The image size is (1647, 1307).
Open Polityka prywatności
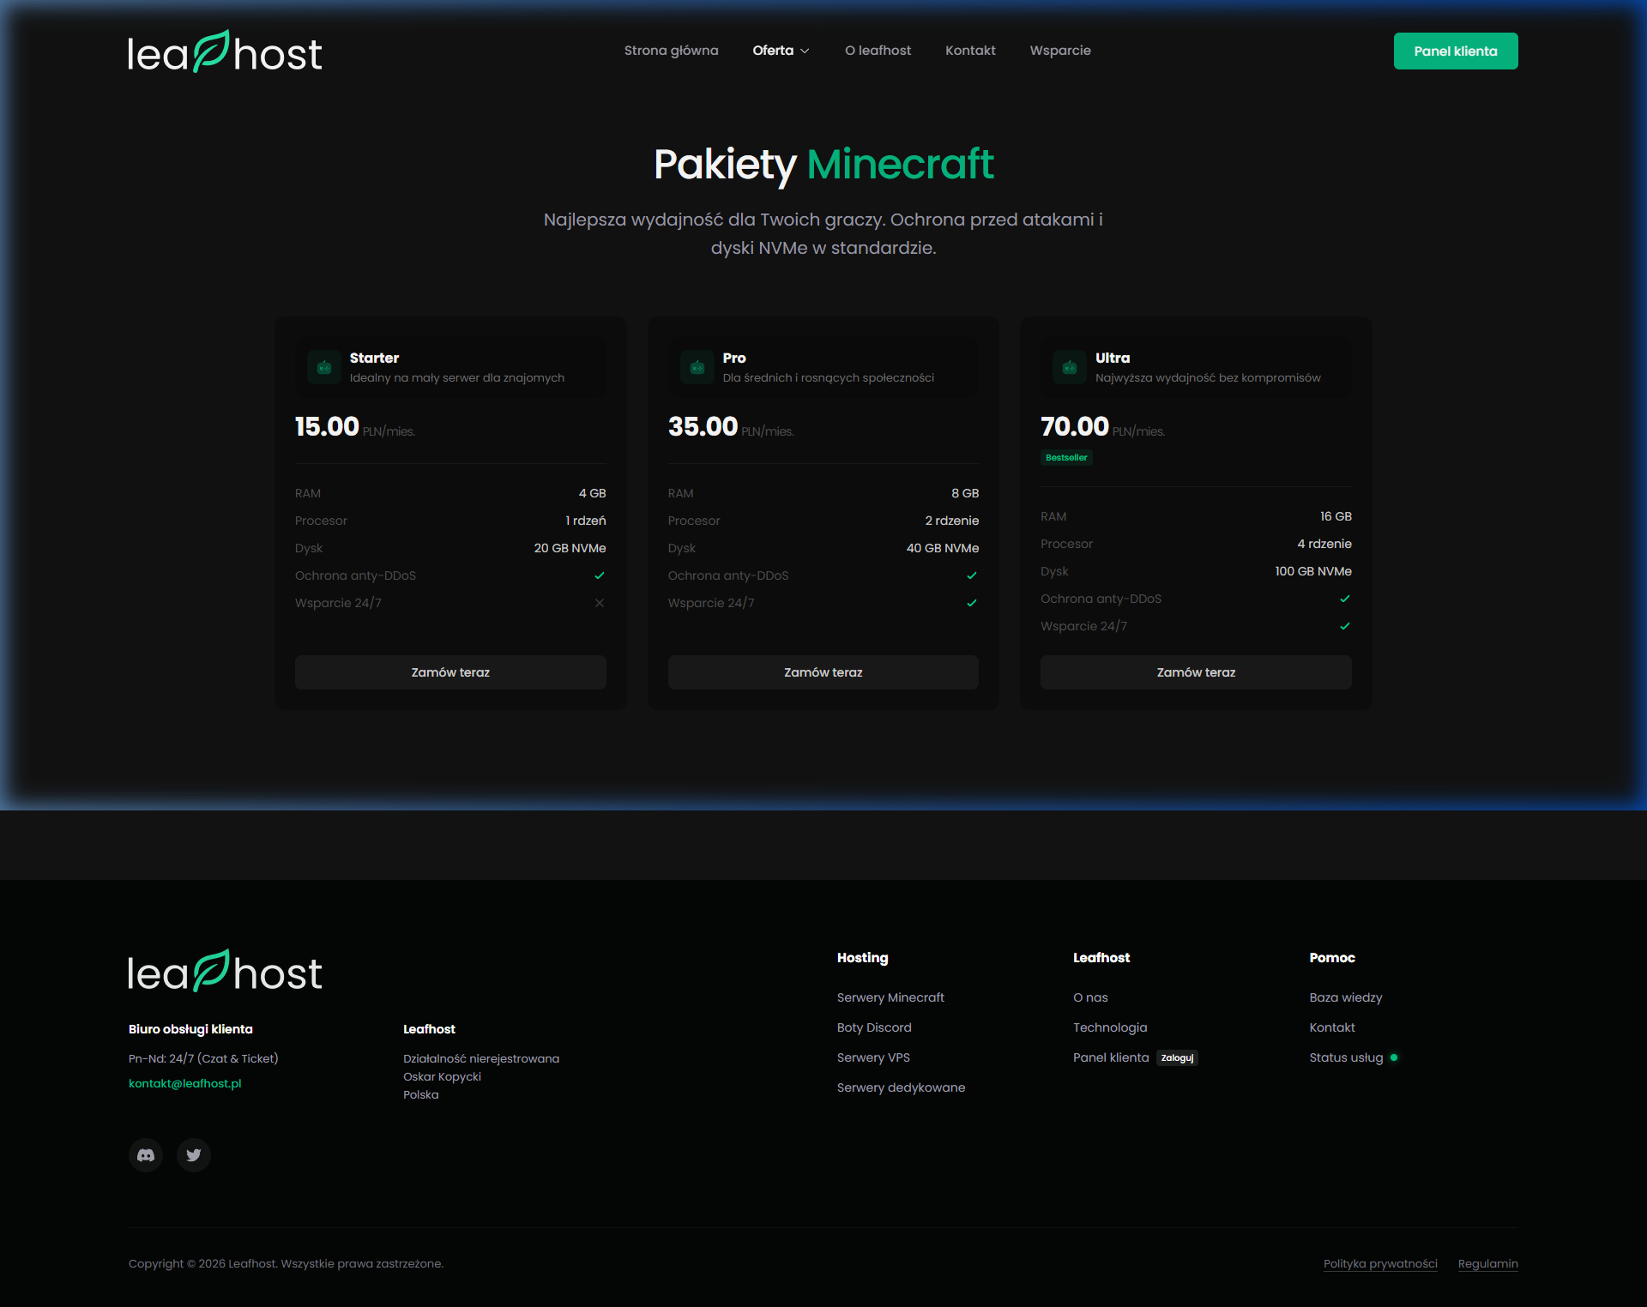pos(1380,1263)
